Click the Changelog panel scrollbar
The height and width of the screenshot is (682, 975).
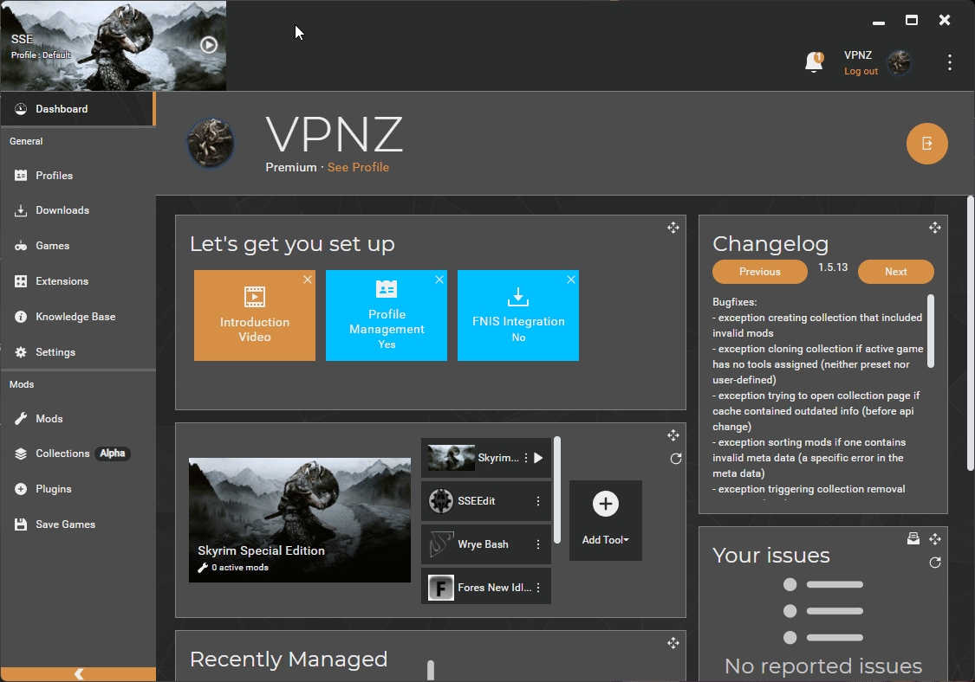931,331
